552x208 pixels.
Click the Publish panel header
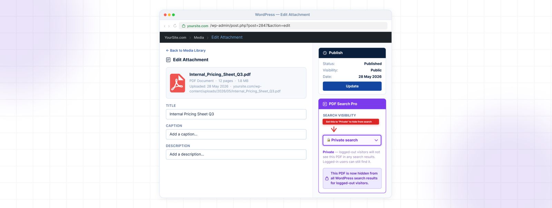point(352,53)
